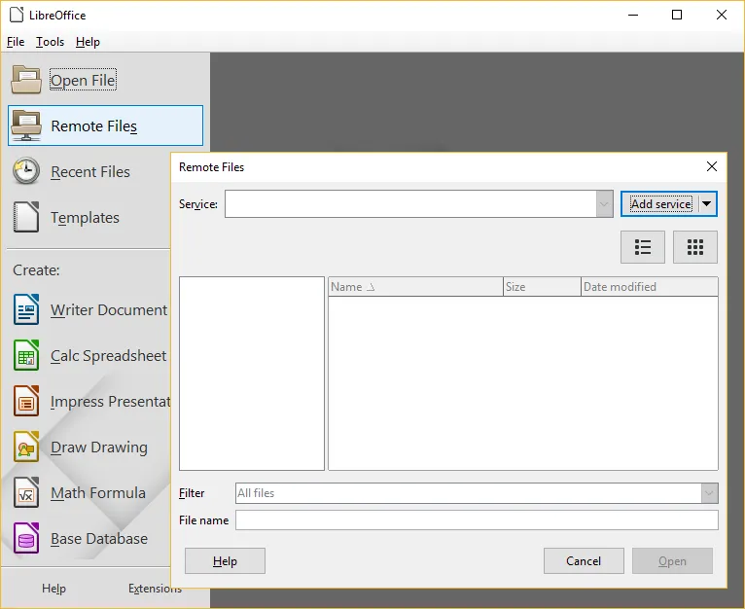Click the empty folder tree pane

point(252,374)
